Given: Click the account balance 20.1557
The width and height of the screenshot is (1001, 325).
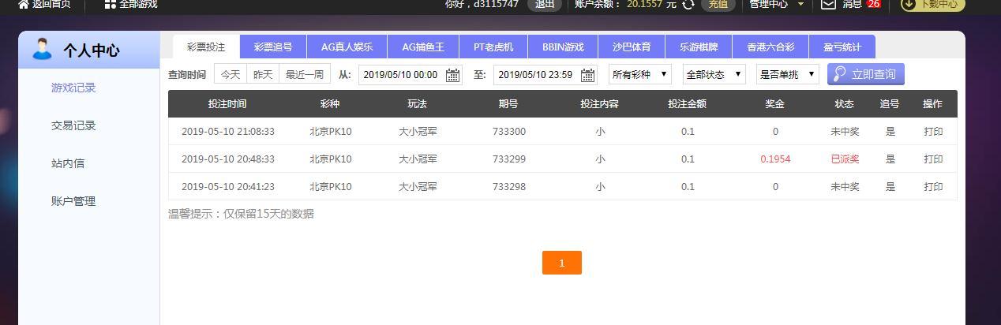Looking at the screenshot, I should tap(645, 4).
